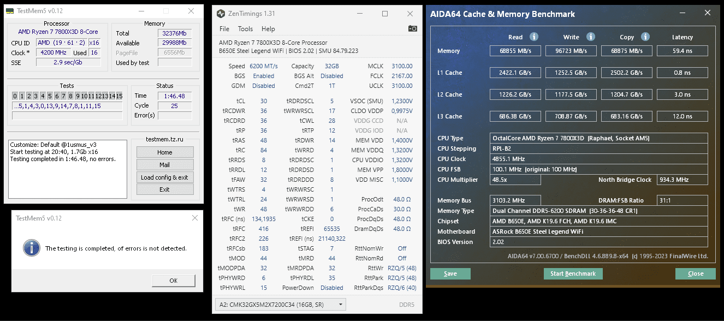Click the ProcOdt 48.0 Ω value
724x321 pixels.
402,199
